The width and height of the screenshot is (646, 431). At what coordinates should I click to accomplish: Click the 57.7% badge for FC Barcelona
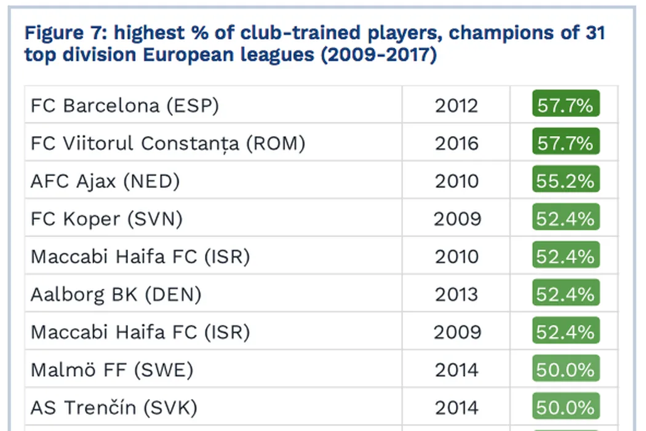(565, 105)
